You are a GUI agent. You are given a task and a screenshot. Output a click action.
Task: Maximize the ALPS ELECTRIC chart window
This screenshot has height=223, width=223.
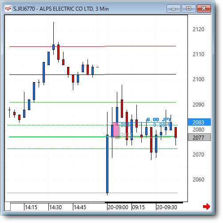188,8
